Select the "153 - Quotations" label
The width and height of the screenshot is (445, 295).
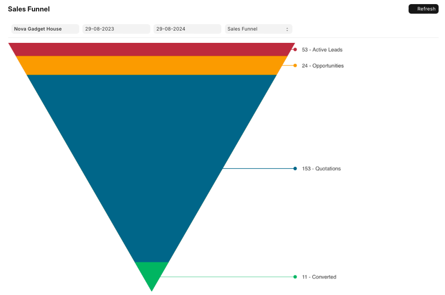(x=321, y=169)
